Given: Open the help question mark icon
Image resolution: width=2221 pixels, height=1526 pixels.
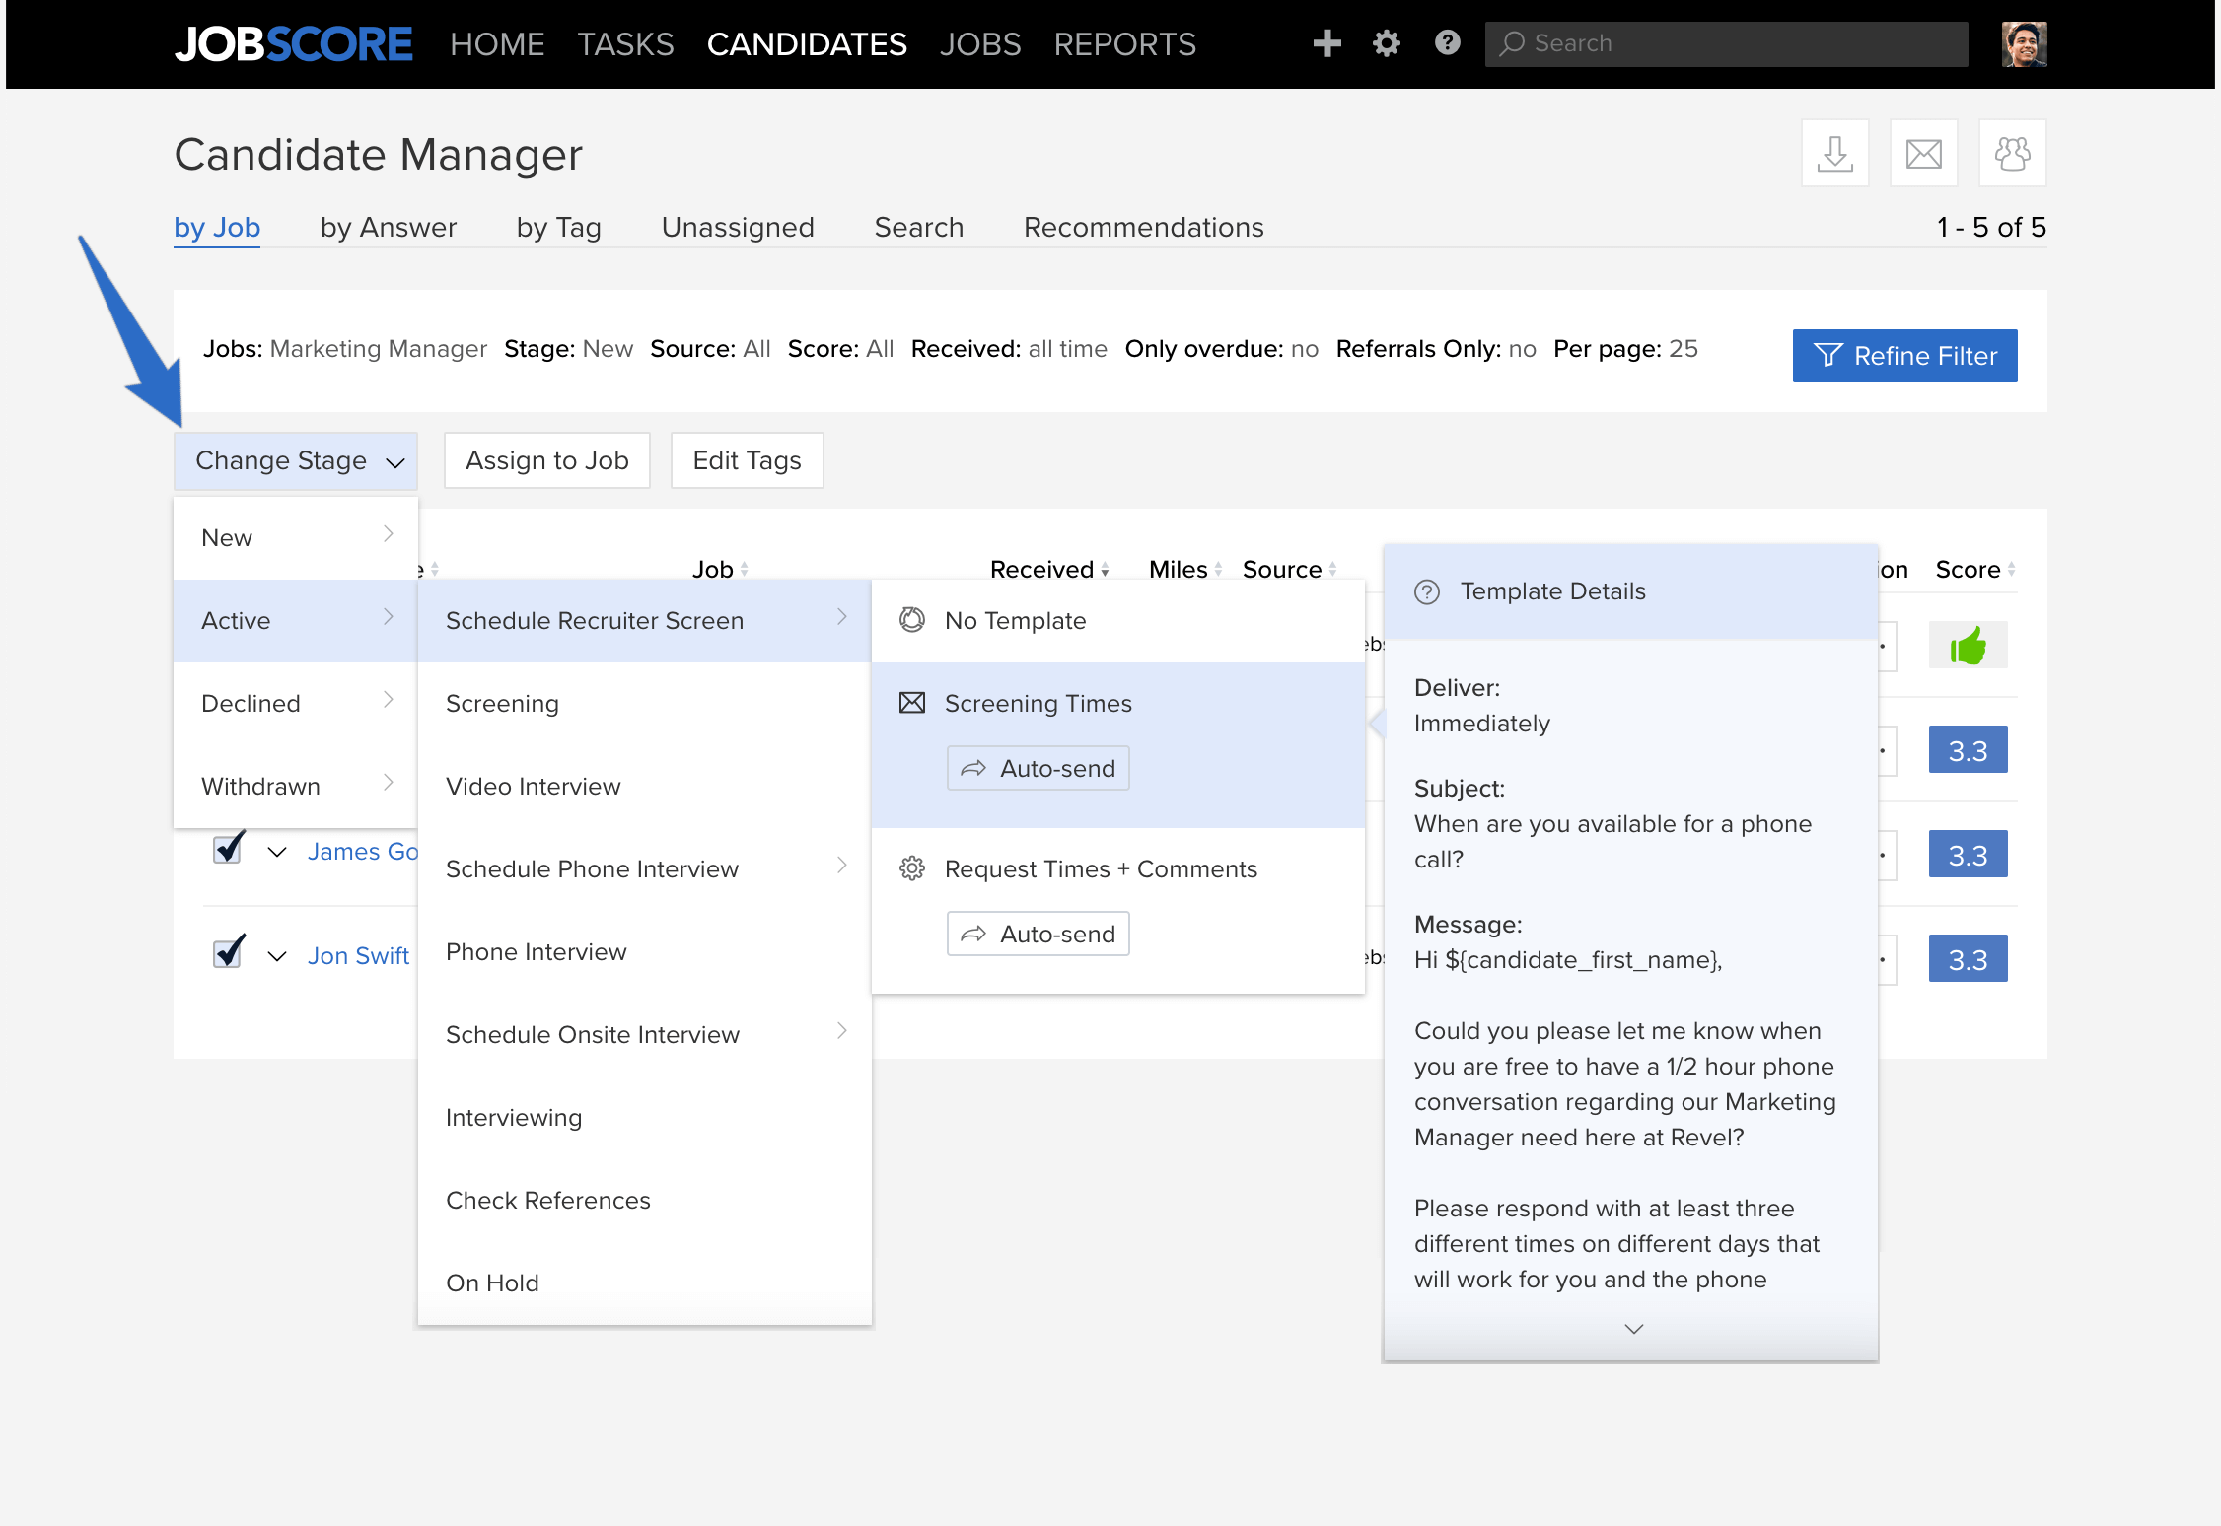Looking at the screenshot, I should 1447,43.
